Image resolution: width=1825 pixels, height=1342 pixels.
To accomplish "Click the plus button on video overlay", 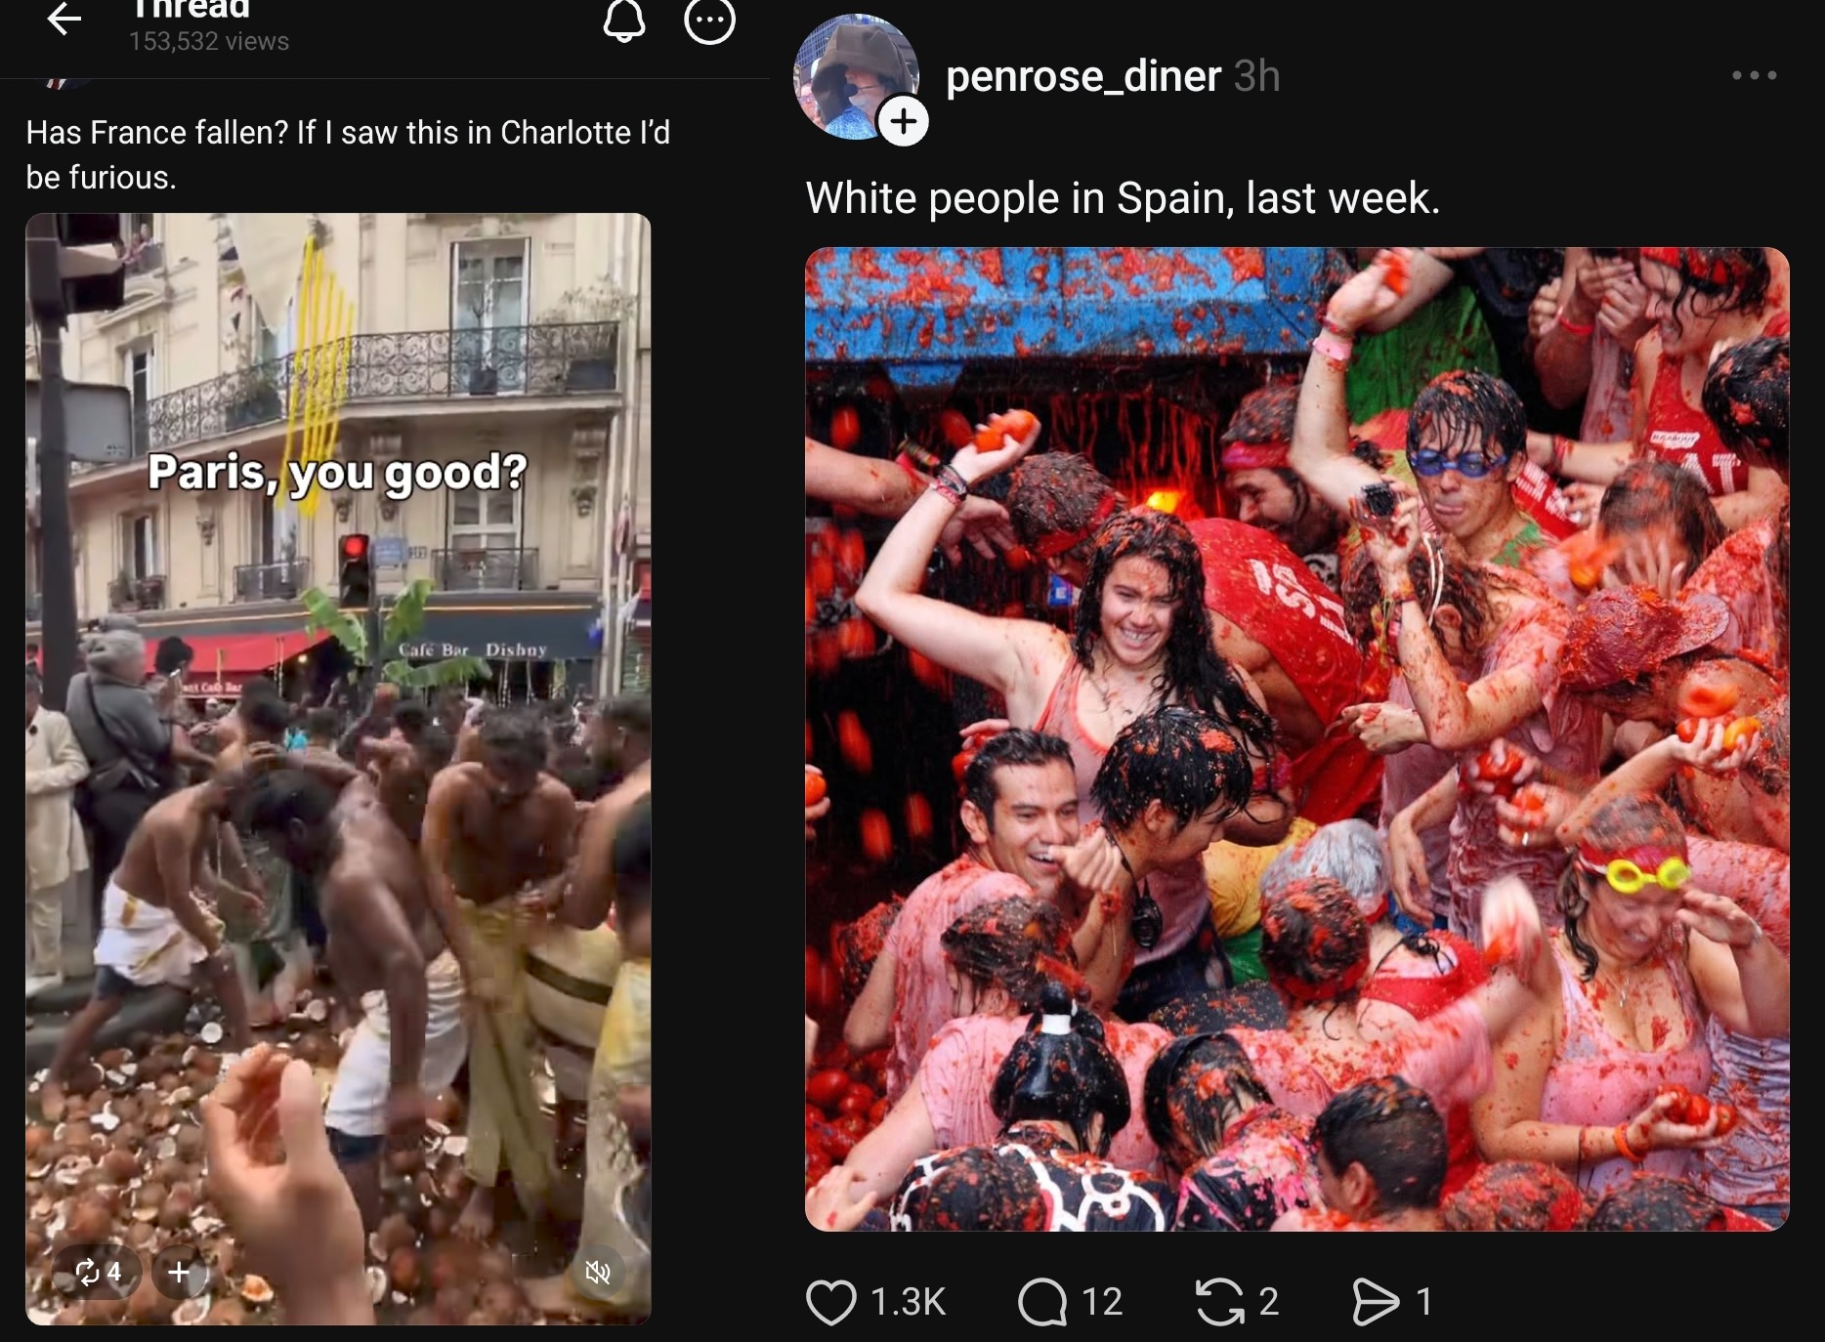I will tap(179, 1272).
